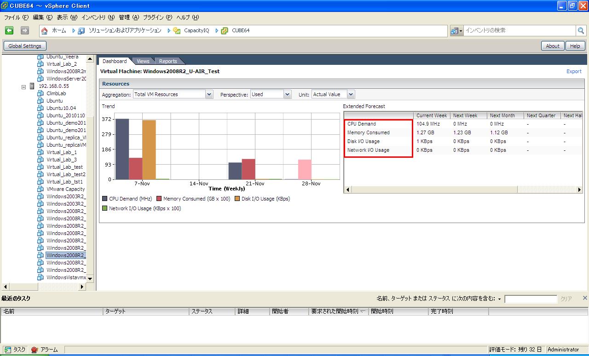Image resolution: width=589 pixels, height=356 pixels.
Task: Click the CPU Demand row label
Action: point(362,124)
